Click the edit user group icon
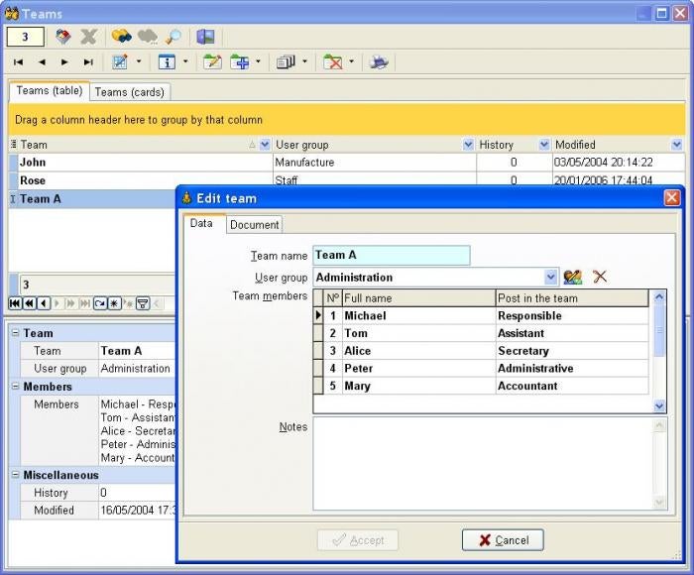 (x=573, y=278)
